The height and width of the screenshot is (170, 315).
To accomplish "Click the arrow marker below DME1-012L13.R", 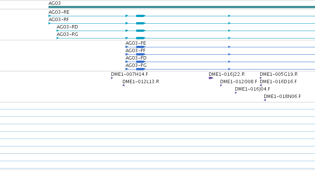I will click(x=123, y=85).
